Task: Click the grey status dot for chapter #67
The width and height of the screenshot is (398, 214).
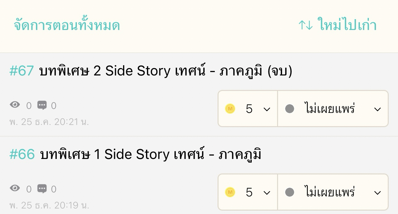Action: [x=290, y=109]
